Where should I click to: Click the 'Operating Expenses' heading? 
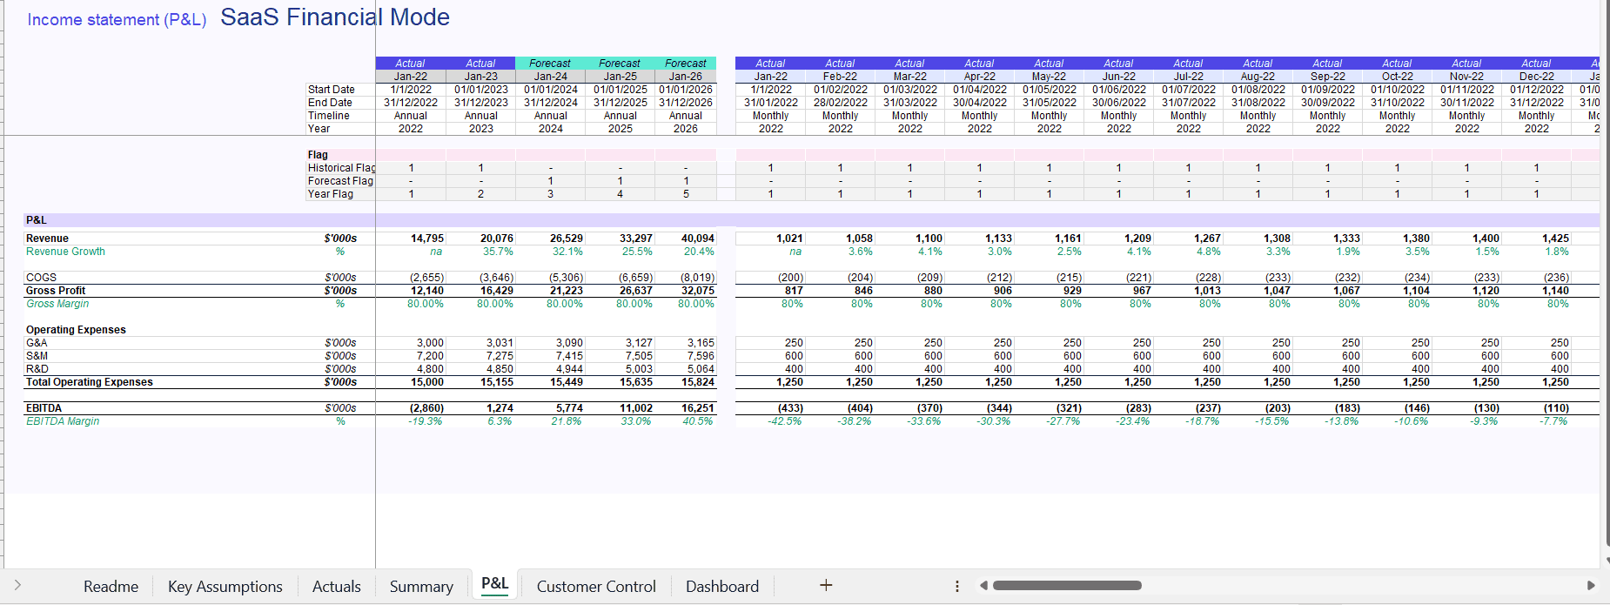pyautogui.click(x=76, y=330)
